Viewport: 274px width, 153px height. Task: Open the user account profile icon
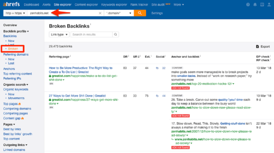[269, 5]
